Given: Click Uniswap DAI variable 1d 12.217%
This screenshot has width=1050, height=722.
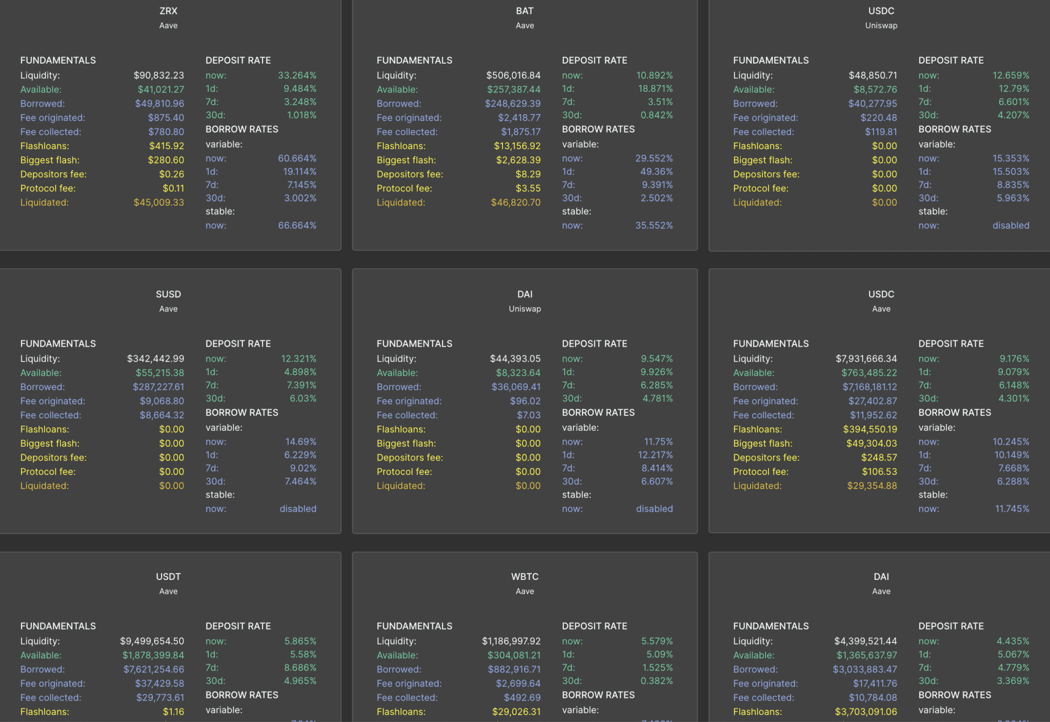Looking at the screenshot, I should coord(656,455).
